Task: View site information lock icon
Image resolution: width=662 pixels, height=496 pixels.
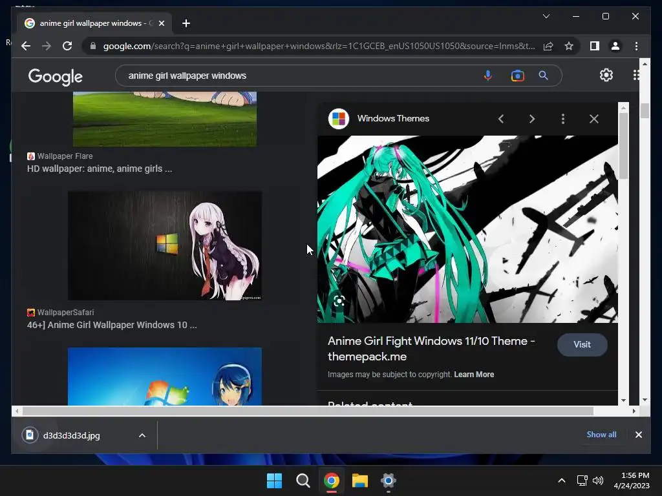Action: [93, 46]
